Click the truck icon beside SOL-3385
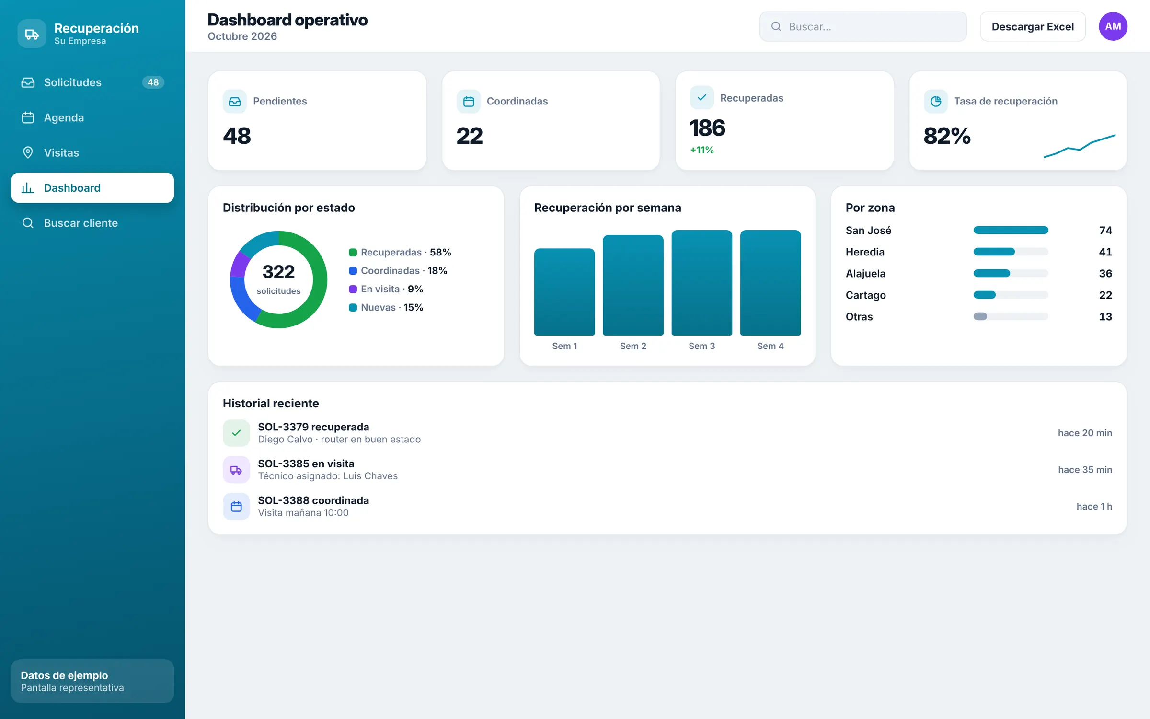This screenshot has height=719, width=1150. coord(236,470)
